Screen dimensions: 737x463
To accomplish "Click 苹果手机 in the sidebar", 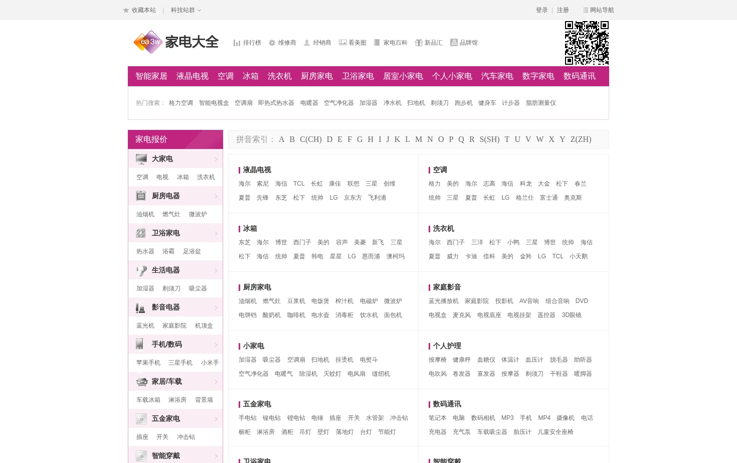I will (148, 363).
